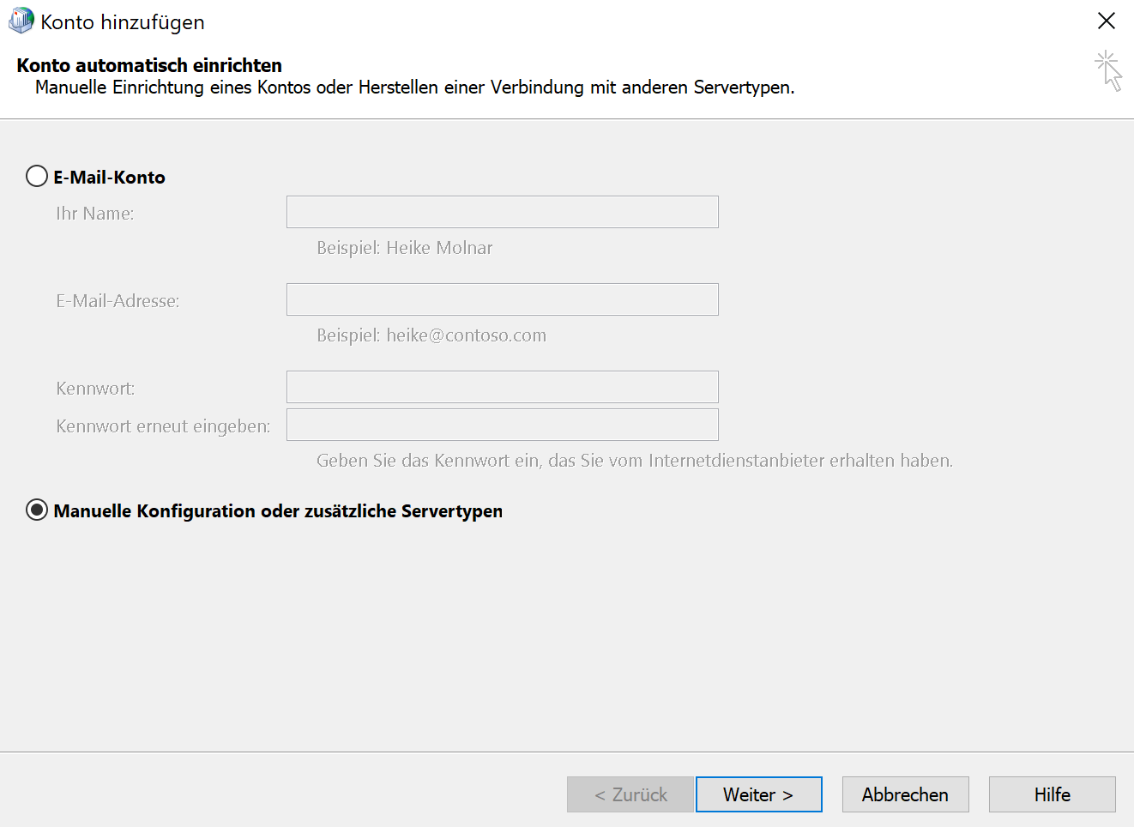
Task: Close the Konto hinzufügen dialog
Action: [x=1107, y=21]
